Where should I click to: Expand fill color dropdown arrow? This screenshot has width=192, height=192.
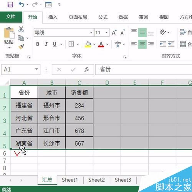(94, 45)
